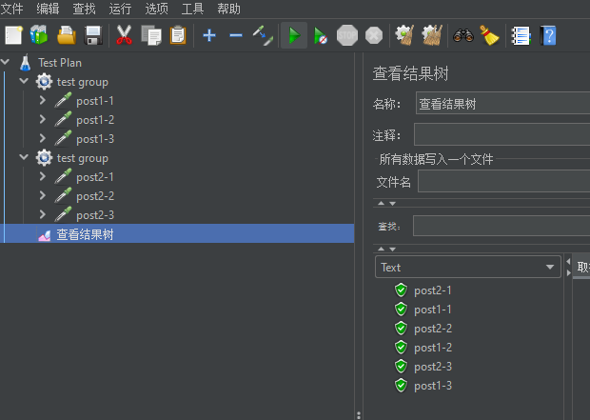Select post1-3 result in results list
590x420 pixels.
433,386
